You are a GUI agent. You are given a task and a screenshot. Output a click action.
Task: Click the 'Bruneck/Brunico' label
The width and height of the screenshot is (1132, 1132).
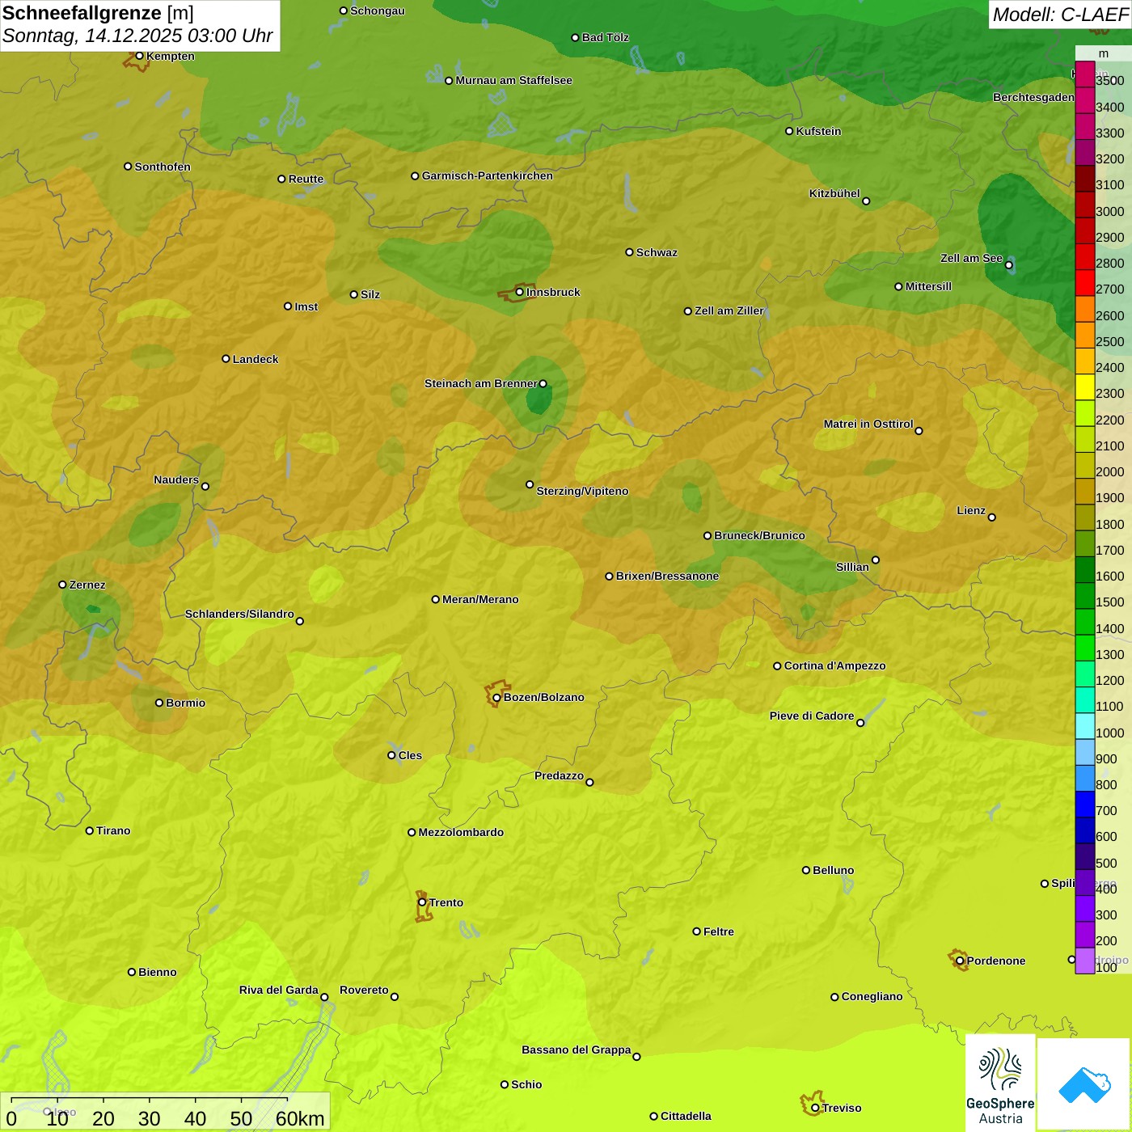[759, 535]
